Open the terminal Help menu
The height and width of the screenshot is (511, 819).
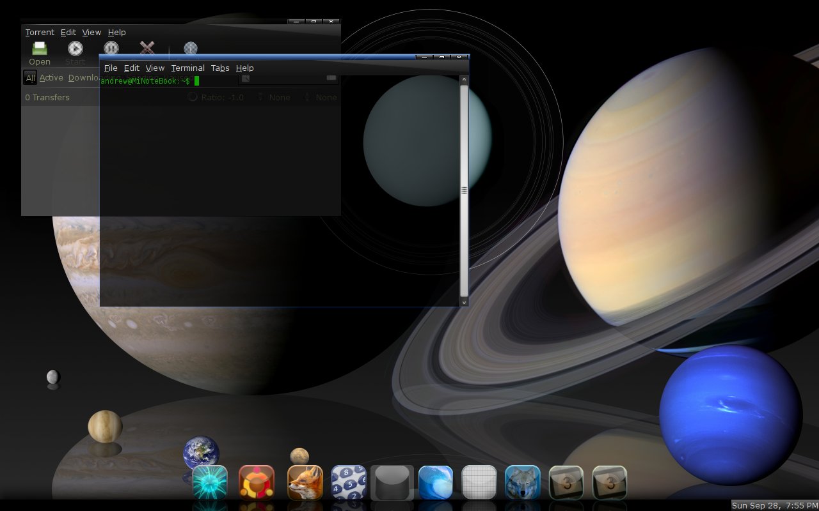(244, 68)
